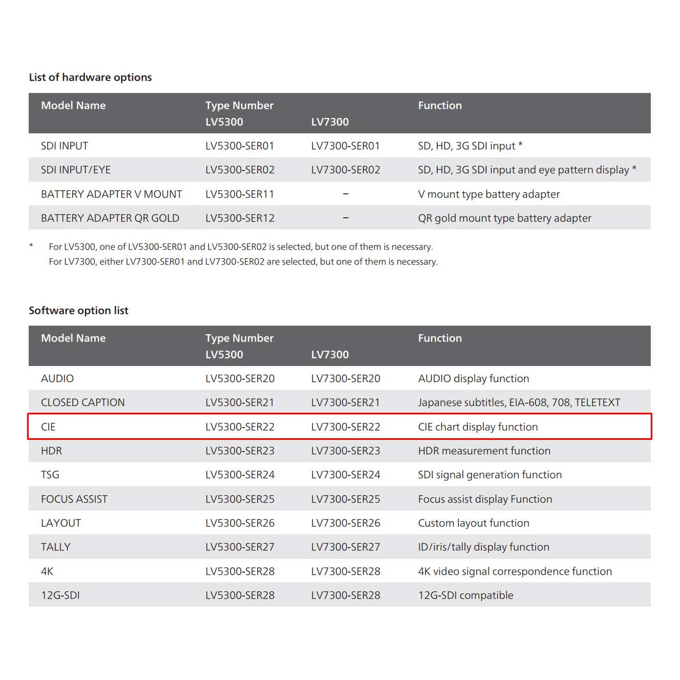Click HDR measurement function text
680x680 pixels.
click(x=484, y=450)
